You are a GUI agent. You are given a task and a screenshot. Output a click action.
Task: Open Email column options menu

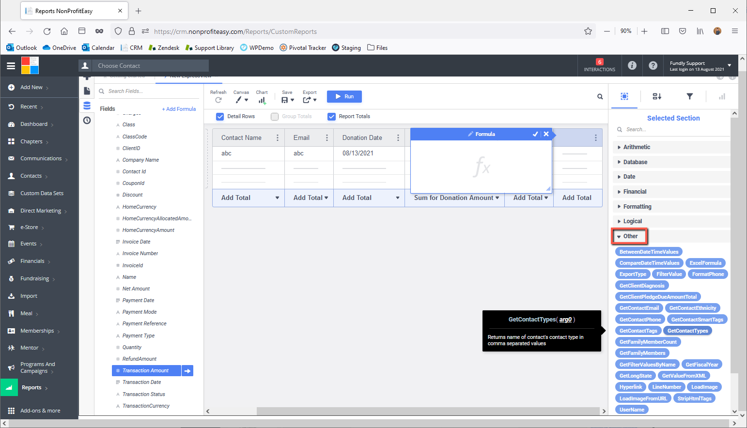(327, 138)
